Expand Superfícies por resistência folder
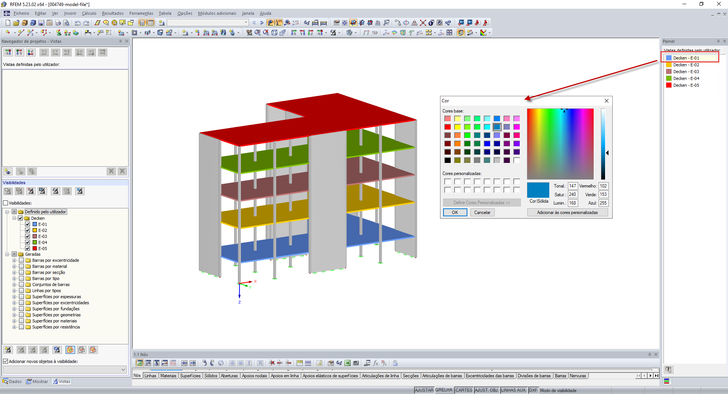This screenshot has height=394, width=728. pyautogui.click(x=14, y=327)
